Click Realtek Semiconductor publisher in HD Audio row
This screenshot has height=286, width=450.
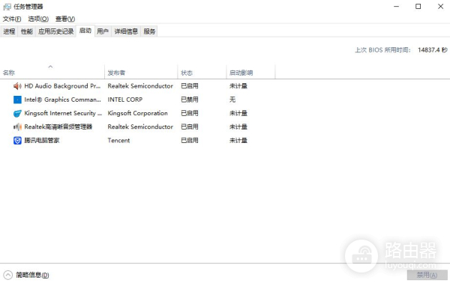click(140, 86)
